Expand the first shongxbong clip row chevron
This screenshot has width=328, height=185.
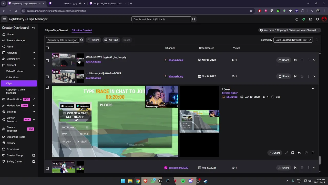tap(314, 60)
